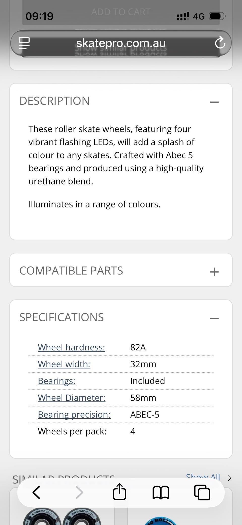Collapse the Description section minus icon
The width and height of the screenshot is (242, 525).
(214, 102)
